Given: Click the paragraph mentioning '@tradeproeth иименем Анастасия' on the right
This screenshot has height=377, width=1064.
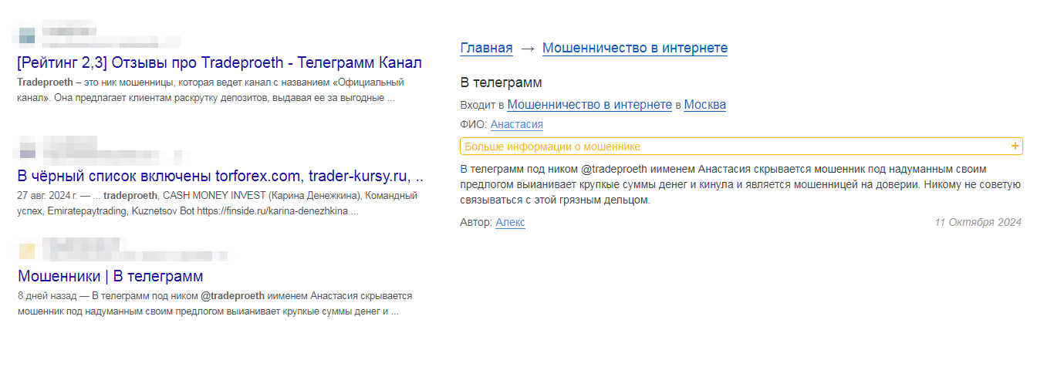Looking at the screenshot, I should click(x=741, y=184).
